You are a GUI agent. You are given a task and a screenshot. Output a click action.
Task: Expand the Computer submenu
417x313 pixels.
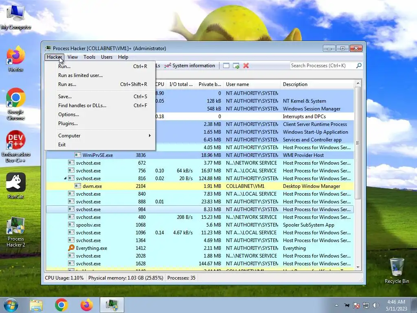(x=100, y=135)
